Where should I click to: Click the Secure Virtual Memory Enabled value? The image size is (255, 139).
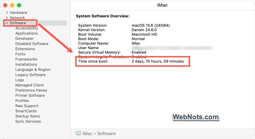139,52
